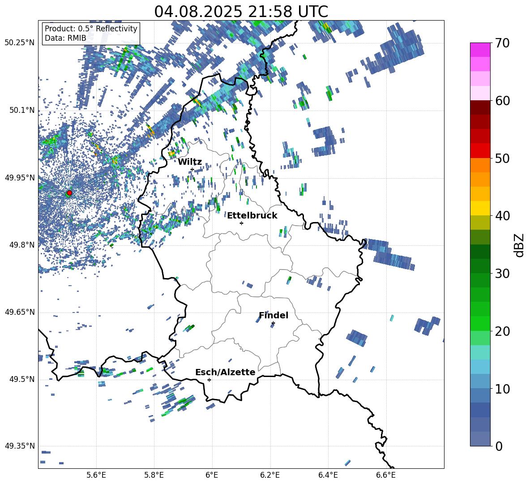Click the Wiltz station cross marker
Image resolution: width=530 pixels, height=484 pixels.
[x=192, y=169]
